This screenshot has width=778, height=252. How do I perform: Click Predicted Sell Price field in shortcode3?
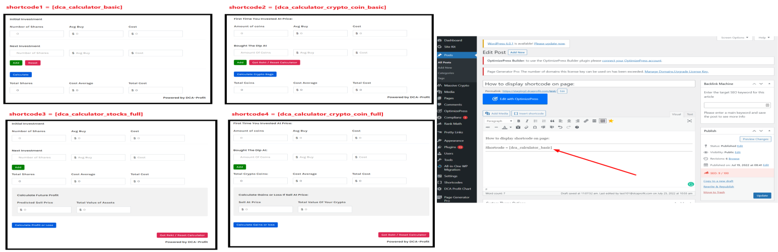click(44, 210)
